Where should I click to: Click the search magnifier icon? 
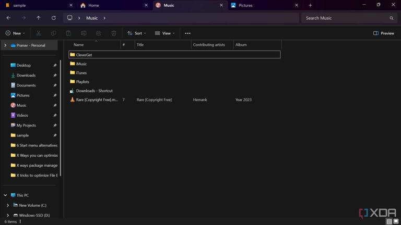click(x=391, y=18)
